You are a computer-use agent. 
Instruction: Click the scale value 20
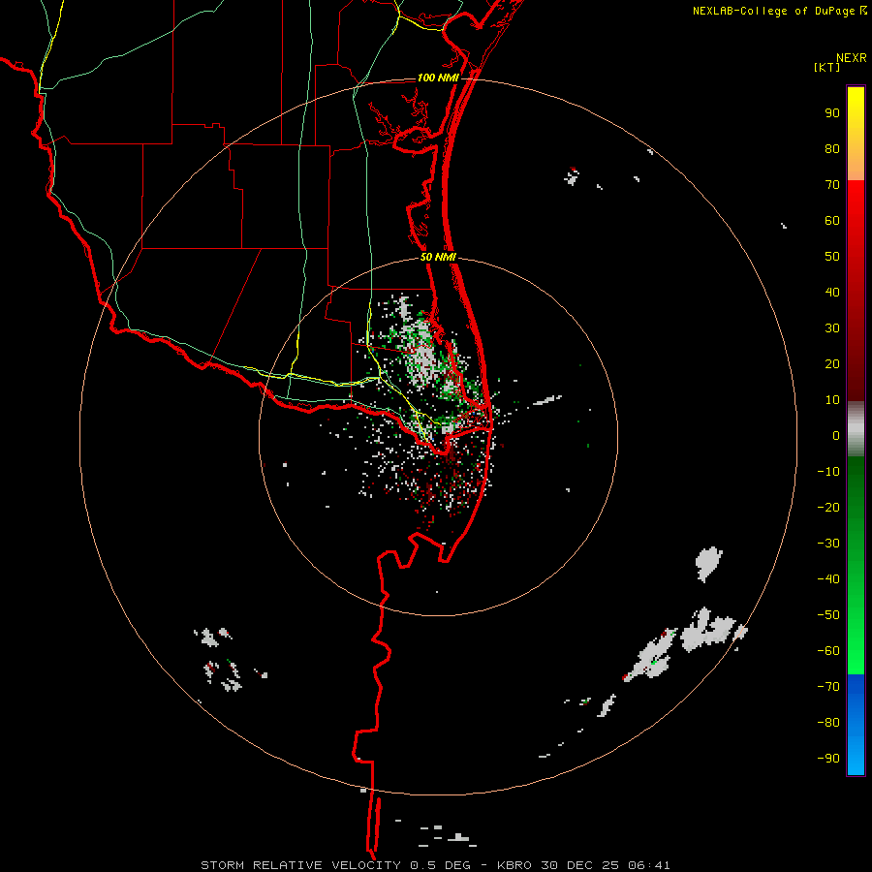point(832,363)
